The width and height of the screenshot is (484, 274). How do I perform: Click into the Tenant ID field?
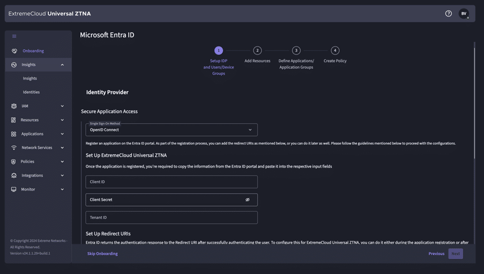[x=172, y=217]
